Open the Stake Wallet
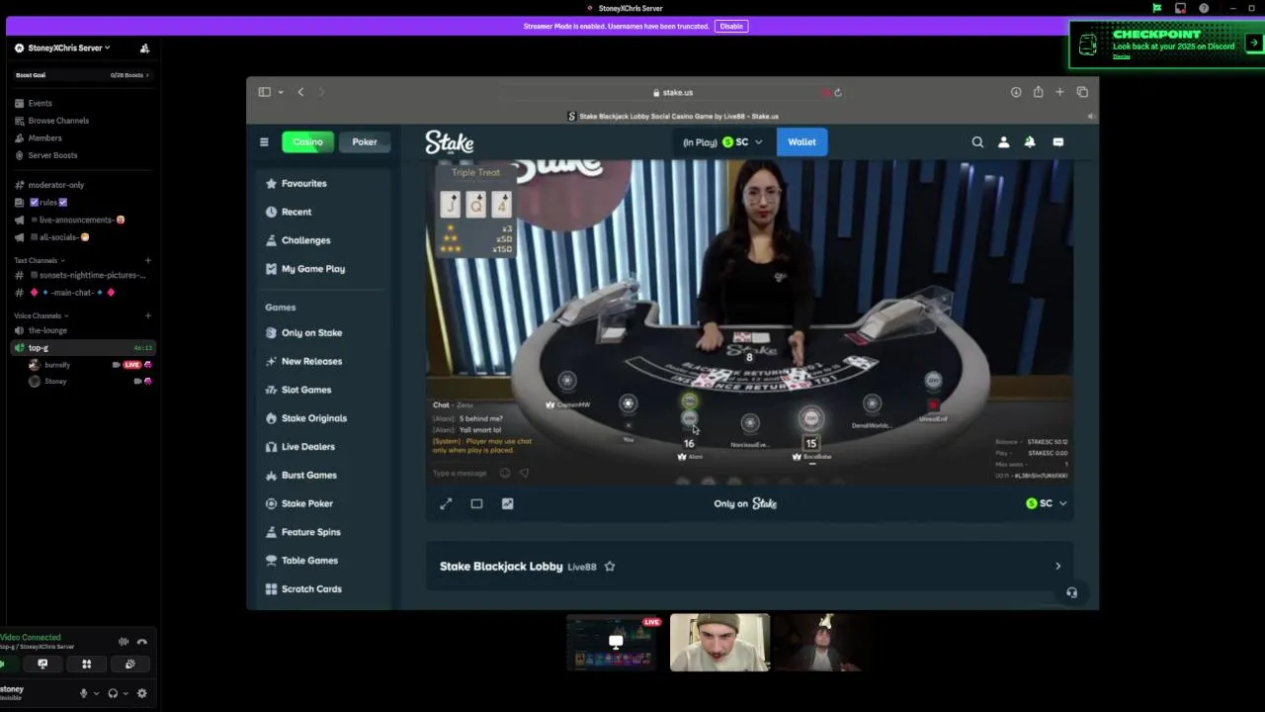This screenshot has width=1265, height=712. coord(801,141)
